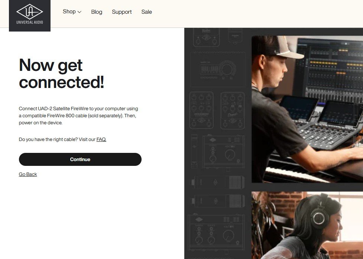This screenshot has width=363, height=259.
Task: Click the lower microphone outline illustration
Action: 218,201
